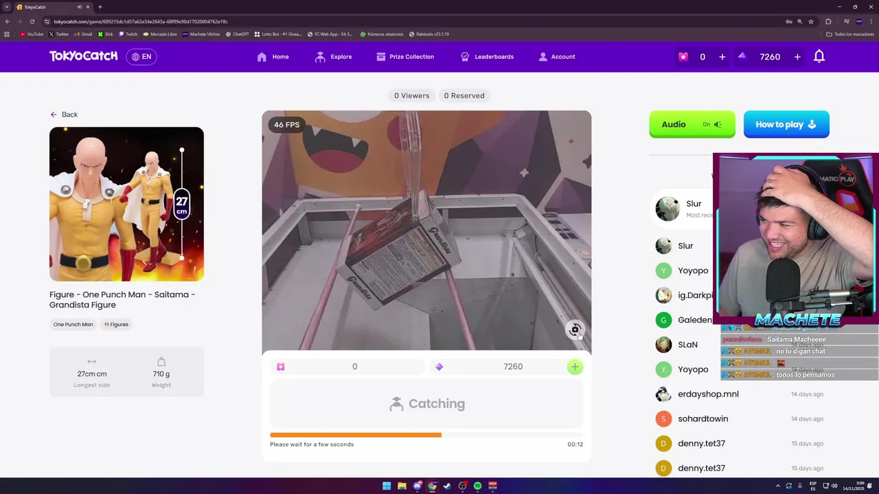Open EN language selector

tap(141, 57)
